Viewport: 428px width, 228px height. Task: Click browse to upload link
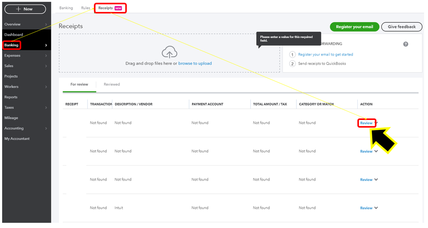click(195, 64)
